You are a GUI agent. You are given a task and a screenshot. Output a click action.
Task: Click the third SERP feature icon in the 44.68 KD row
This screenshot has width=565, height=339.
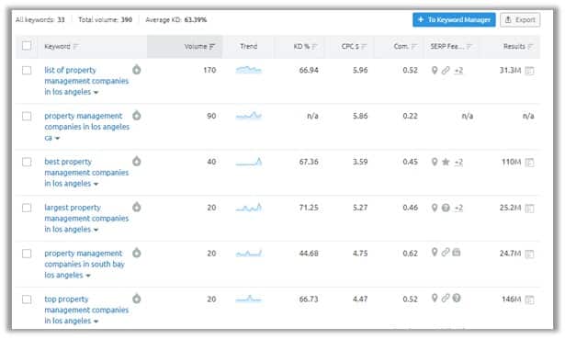click(x=457, y=252)
